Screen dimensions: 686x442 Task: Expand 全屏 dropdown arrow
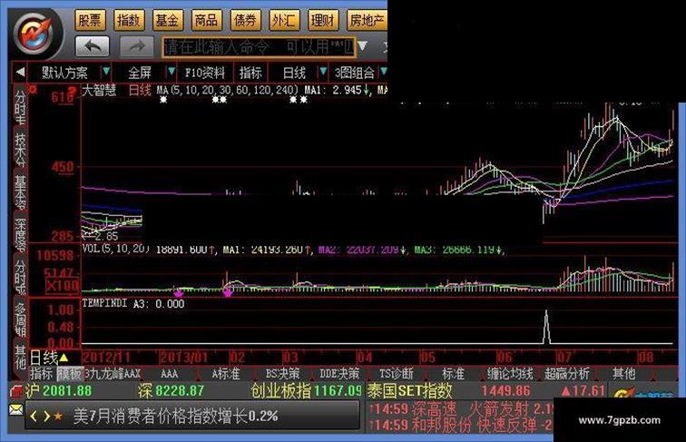coord(171,72)
